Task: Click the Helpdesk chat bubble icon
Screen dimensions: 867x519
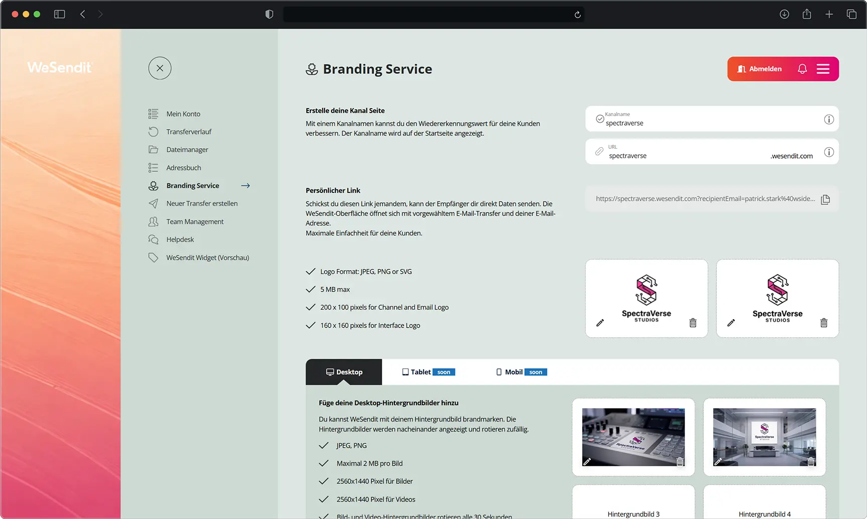Action: point(153,240)
